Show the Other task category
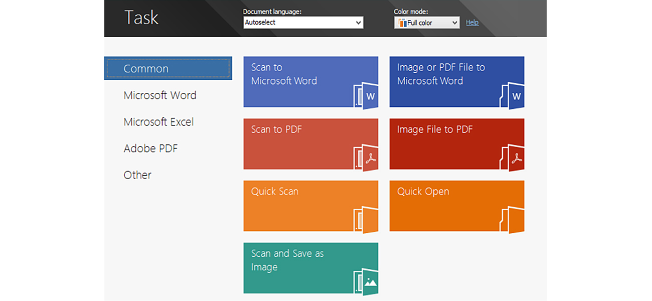Screen dimensions: 652x301 click(137, 175)
